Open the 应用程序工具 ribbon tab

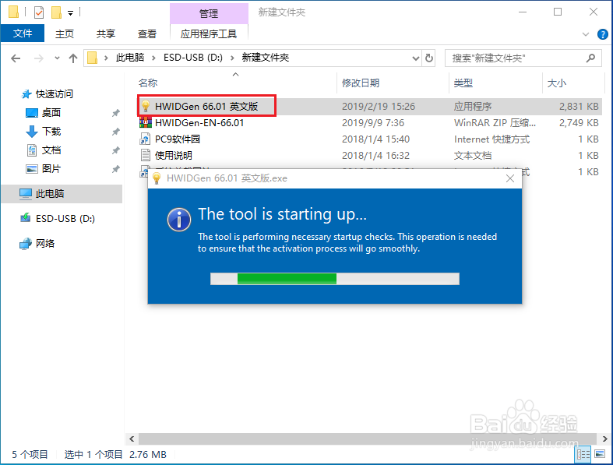point(209,33)
